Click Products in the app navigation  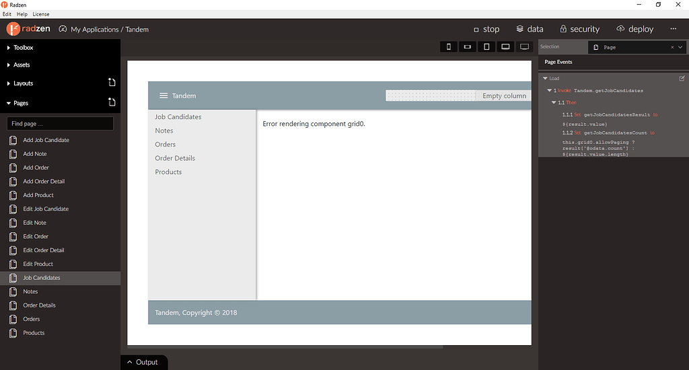(x=168, y=172)
